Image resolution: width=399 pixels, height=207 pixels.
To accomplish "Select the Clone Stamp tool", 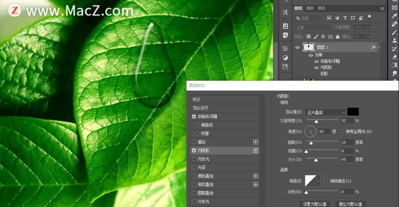I will (395, 41).
